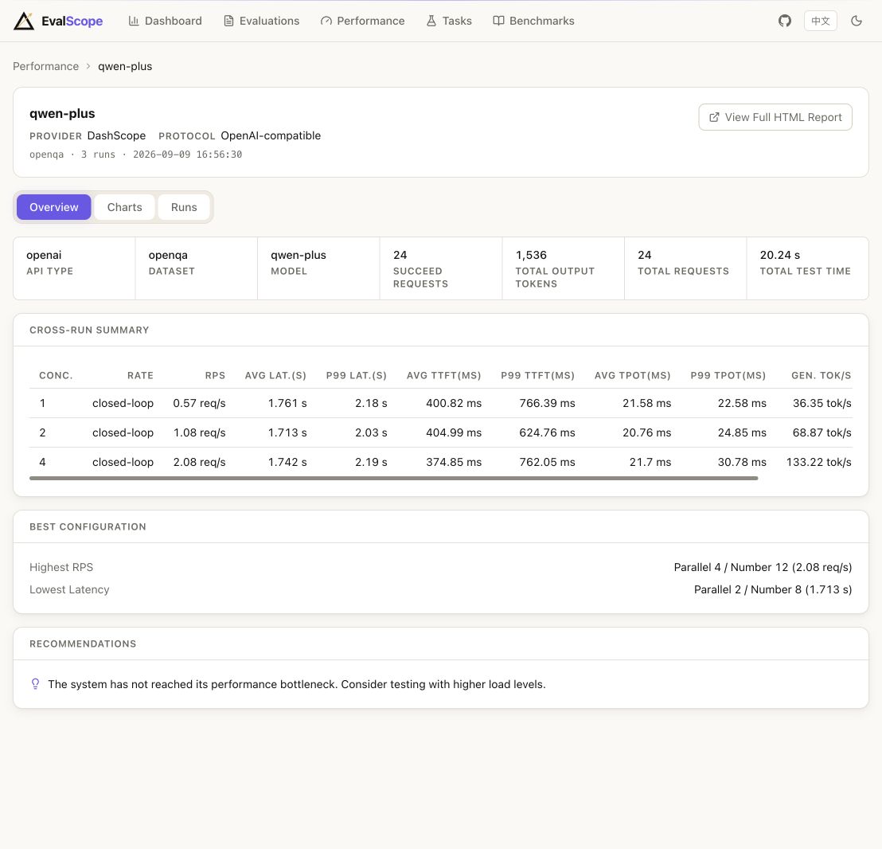
Task: Switch to the Charts tab
Action: 124,207
